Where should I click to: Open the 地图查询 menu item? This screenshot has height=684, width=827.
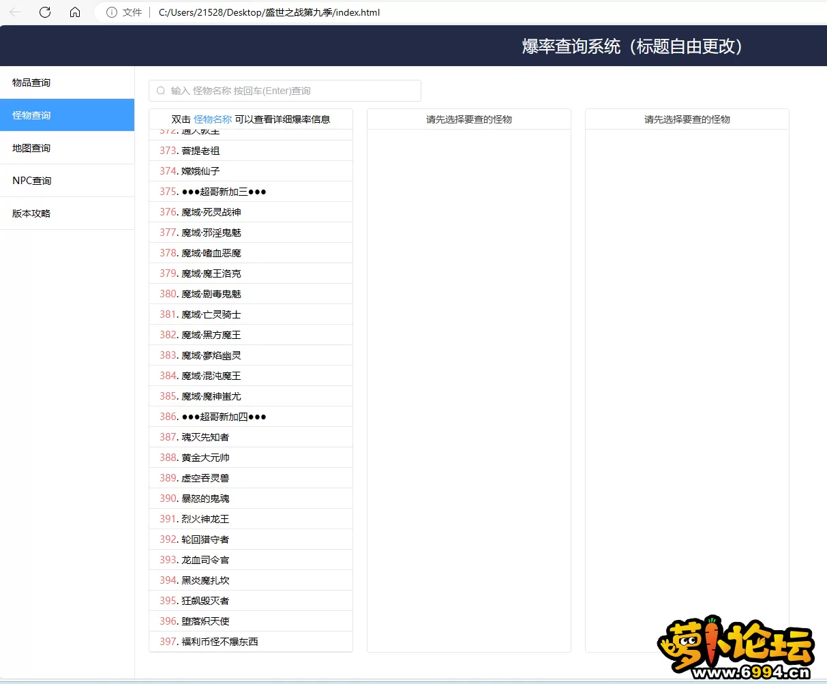[67, 148]
